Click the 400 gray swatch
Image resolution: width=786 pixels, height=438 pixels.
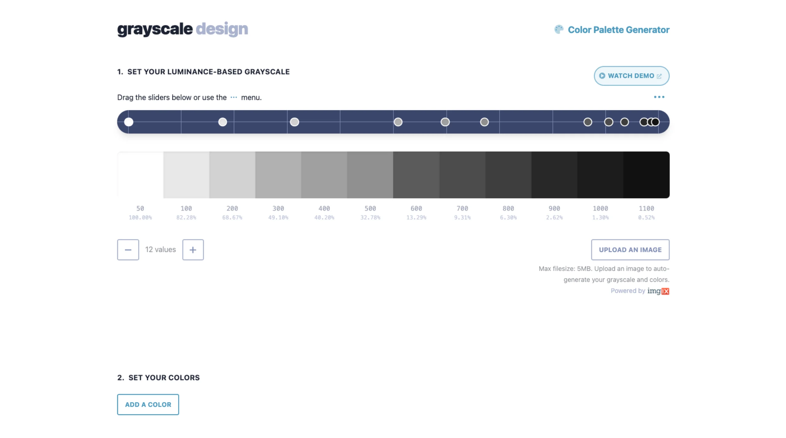point(324,175)
